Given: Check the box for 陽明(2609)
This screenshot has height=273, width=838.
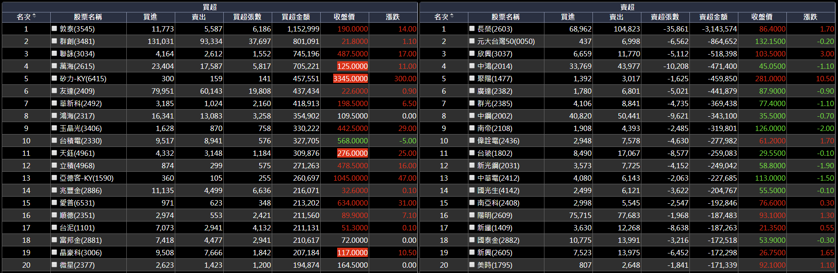Looking at the screenshot, I should coord(472,215).
